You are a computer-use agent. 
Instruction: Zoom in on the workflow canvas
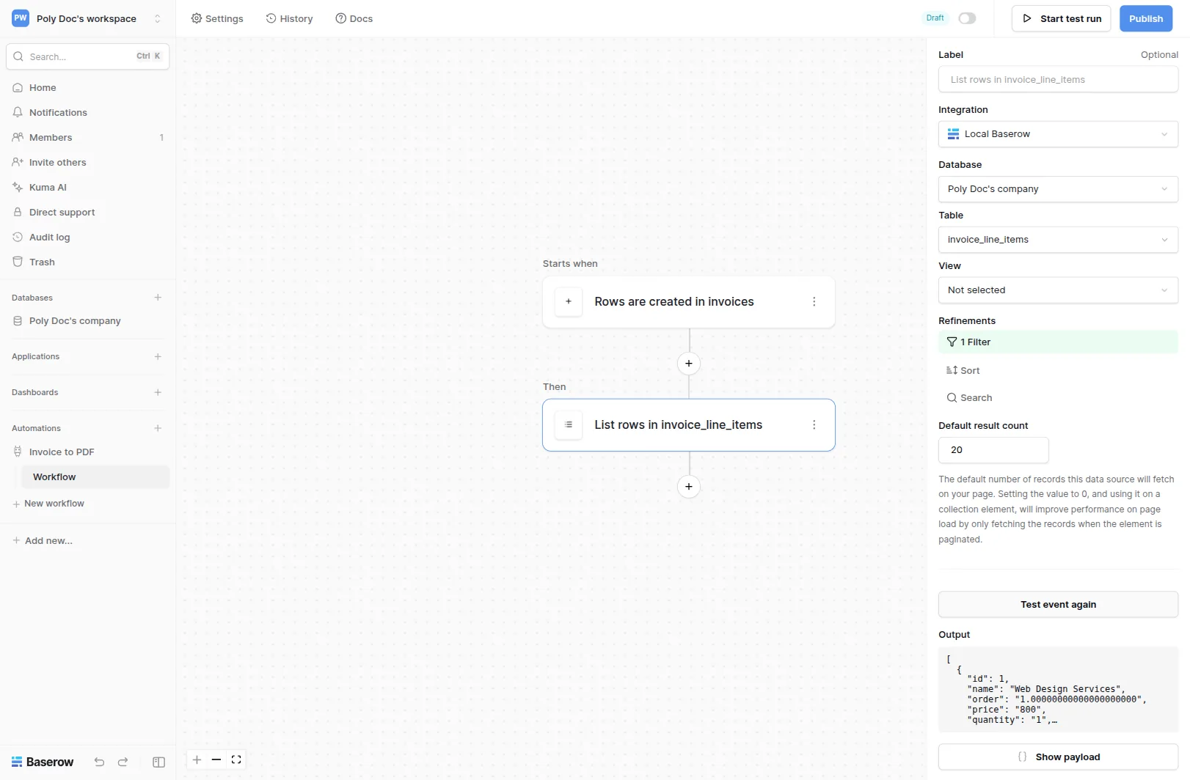197,759
